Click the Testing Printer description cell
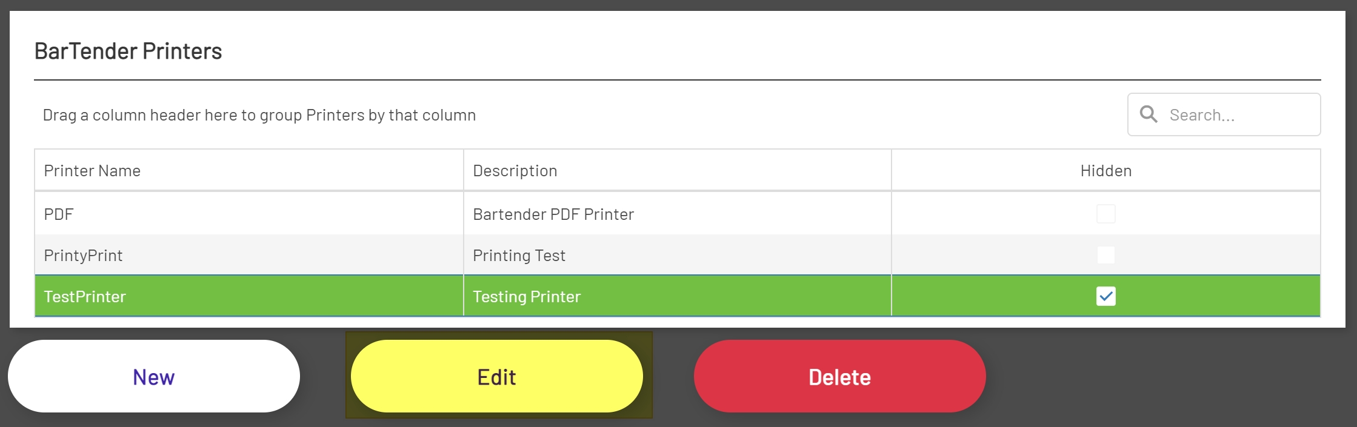Screen dimensions: 1357x427 [x=526, y=296]
